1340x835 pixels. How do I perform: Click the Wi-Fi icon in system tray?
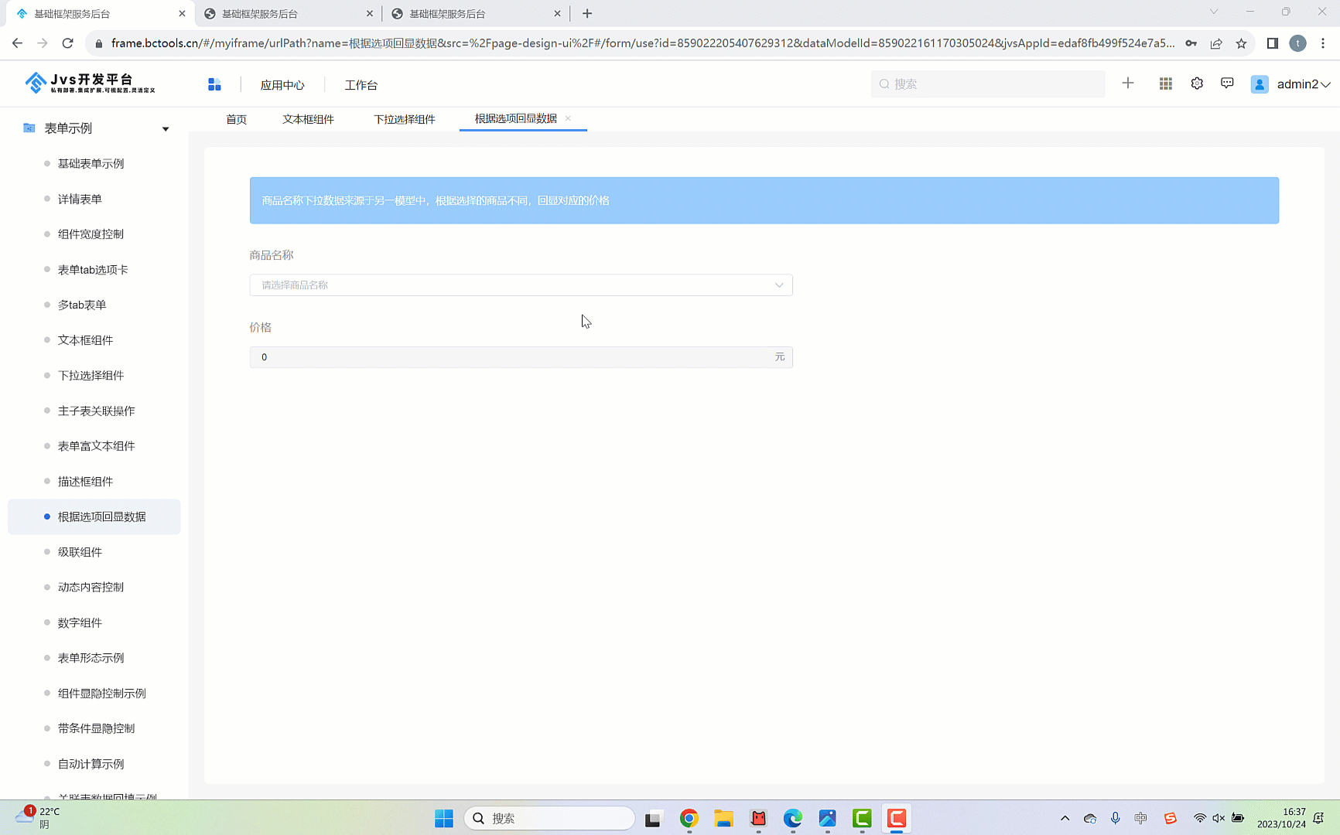[x=1199, y=818]
